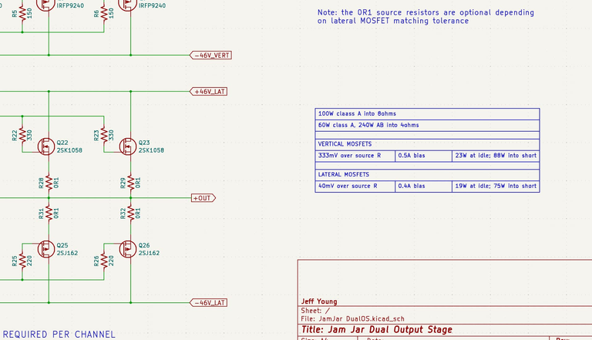Image resolution: width=592 pixels, height=340 pixels.
Task: Click the Q23 reference text
Action: [144, 143]
